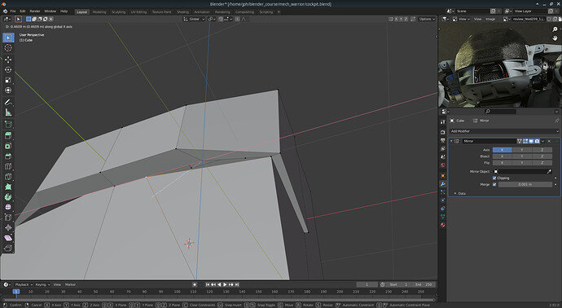Open the Global transform orientation dropdown
Image resolution: width=562 pixels, height=308 pixels.
(x=195, y=19)
